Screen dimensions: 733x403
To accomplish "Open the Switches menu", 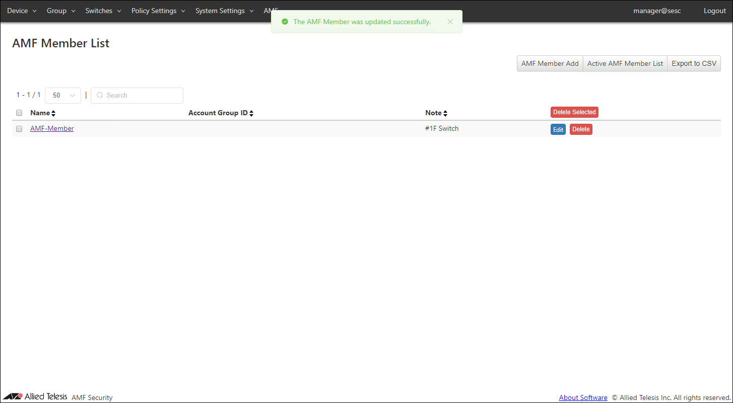I will pyautogui.click(x=103, y=11).
